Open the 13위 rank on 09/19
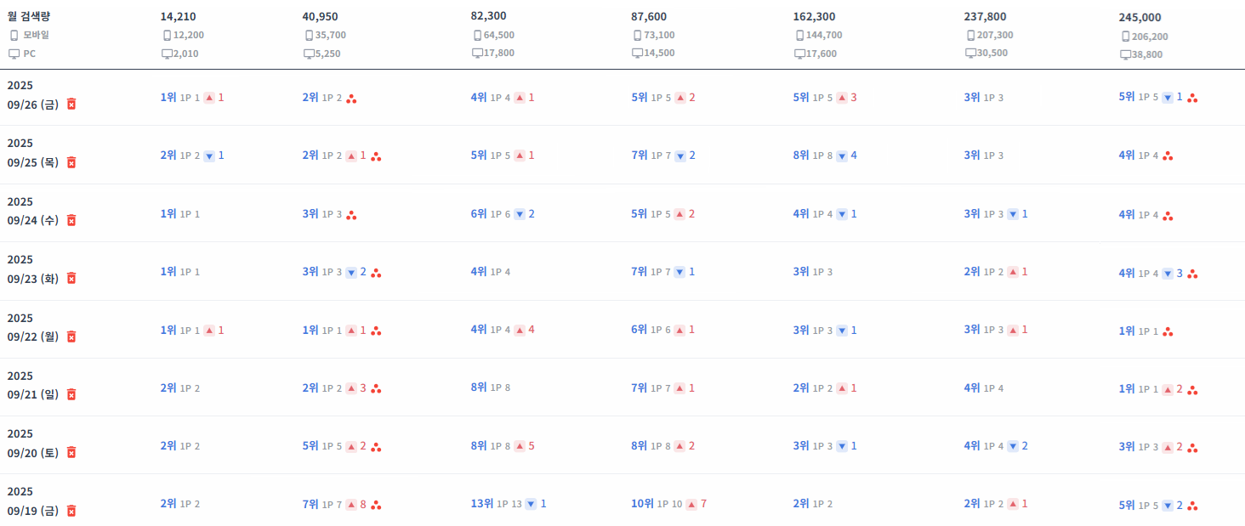The width and height of the screenshot is (1245, 526). [481, 504]
